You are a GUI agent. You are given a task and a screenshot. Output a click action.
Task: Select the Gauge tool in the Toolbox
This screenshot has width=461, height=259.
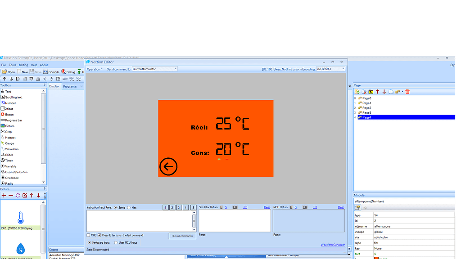coord(9,143)
